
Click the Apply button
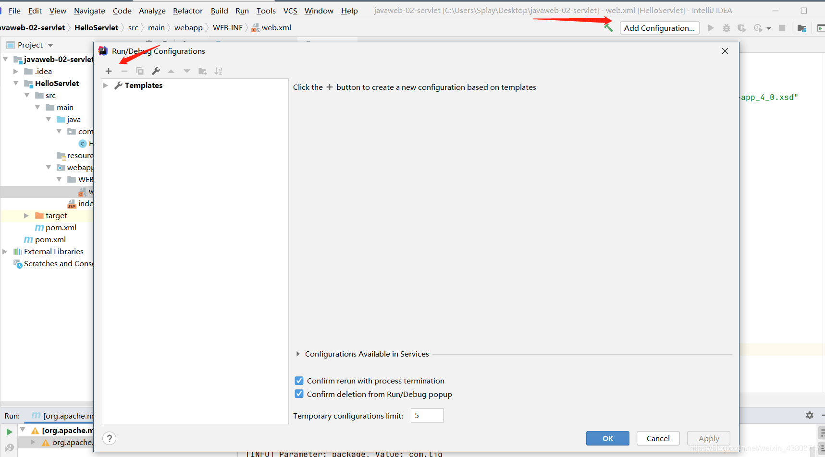tap(709, 438)
